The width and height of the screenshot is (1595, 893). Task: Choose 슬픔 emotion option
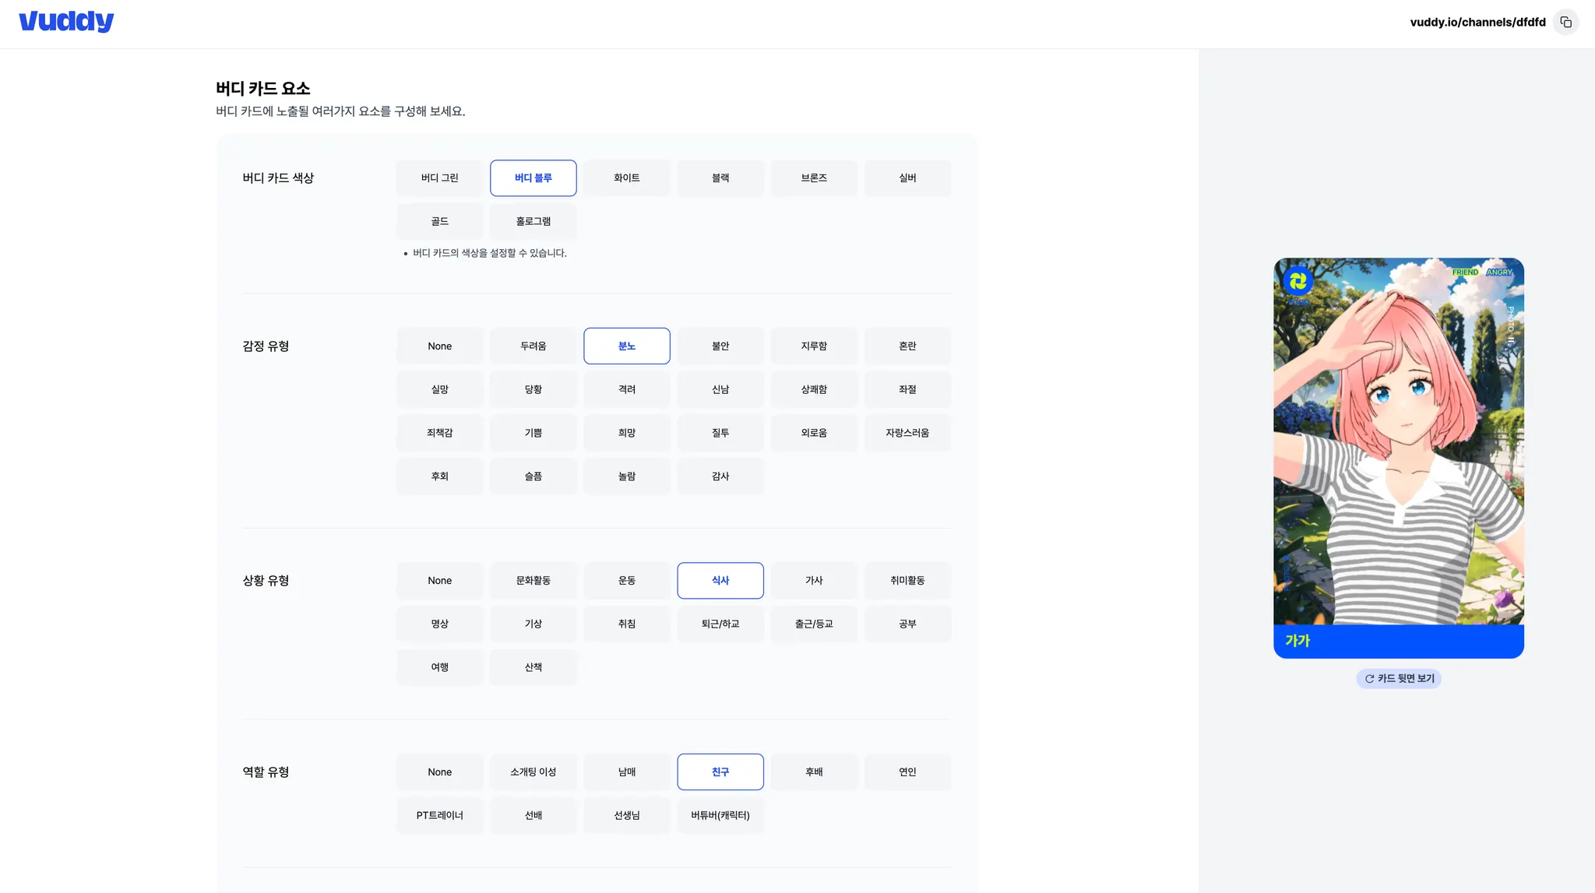click(533, 476)
